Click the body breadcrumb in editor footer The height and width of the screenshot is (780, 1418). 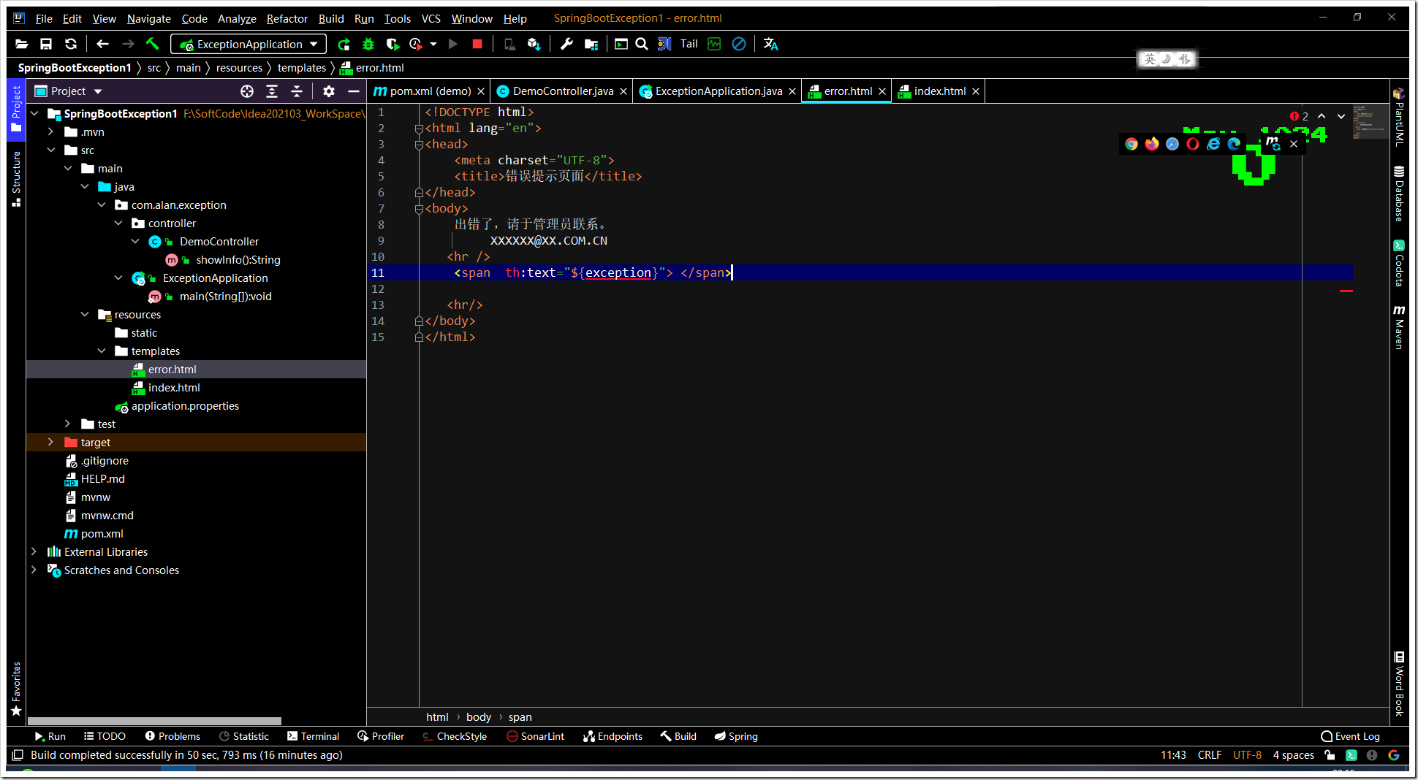click(479, 717)
